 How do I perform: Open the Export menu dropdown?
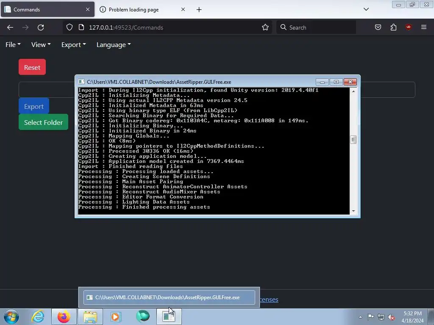pyautogui.click(x=74, y=45)
